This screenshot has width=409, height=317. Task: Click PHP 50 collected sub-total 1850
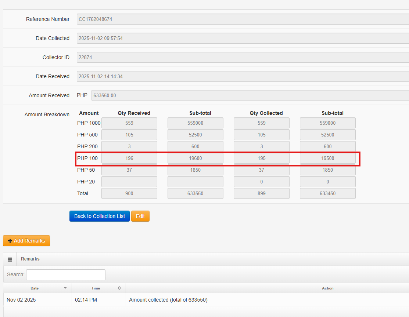(328, 170)
